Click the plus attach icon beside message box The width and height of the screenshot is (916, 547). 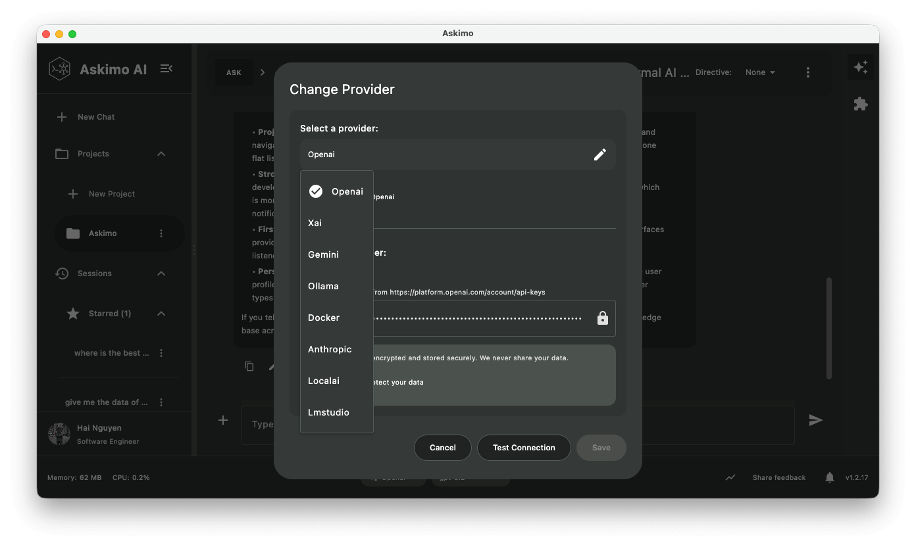point(223,420)
